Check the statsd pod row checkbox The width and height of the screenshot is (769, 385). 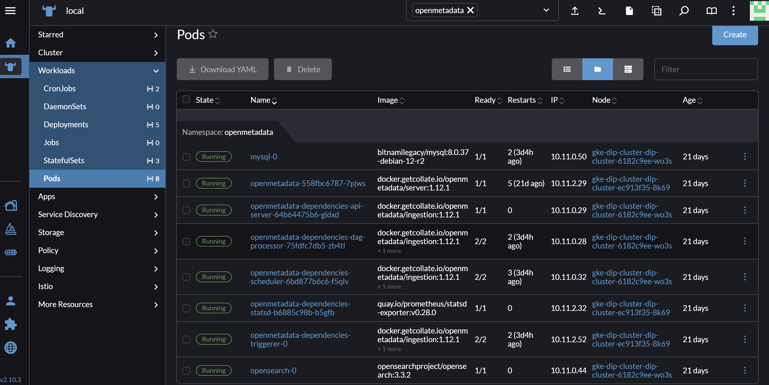click(186, 308)
